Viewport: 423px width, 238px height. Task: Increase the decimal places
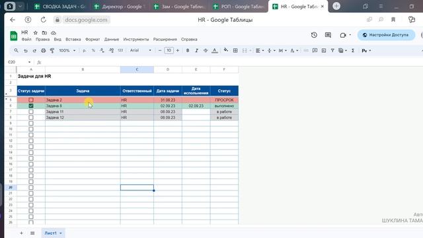(111, 50)
